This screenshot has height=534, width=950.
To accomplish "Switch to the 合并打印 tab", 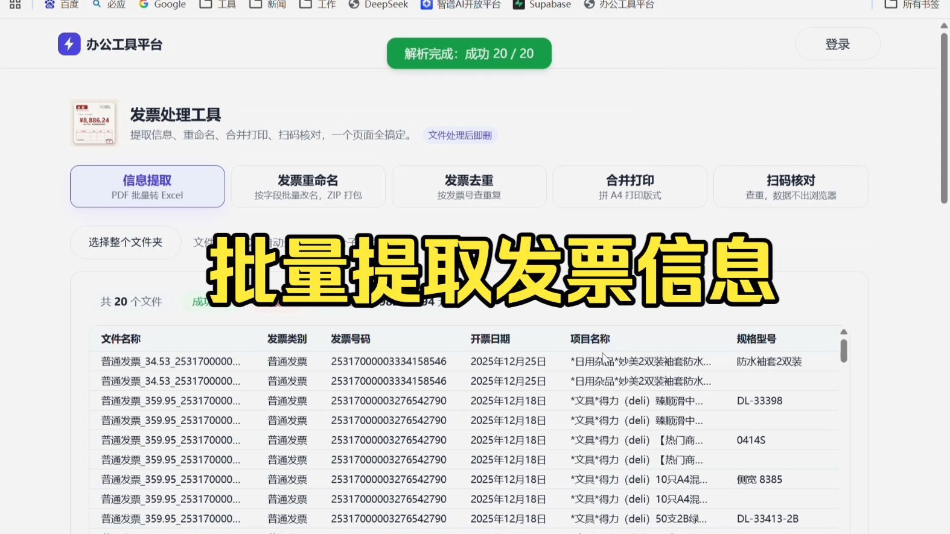I will coord(630,186).
